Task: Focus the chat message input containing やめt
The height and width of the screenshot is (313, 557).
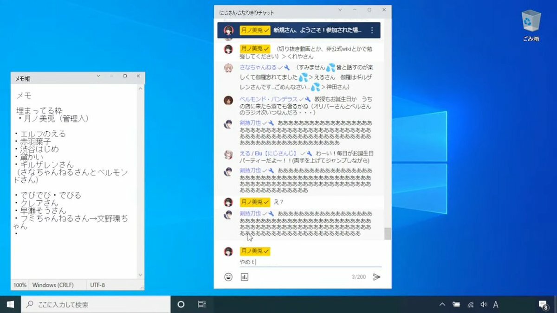Action: [310, 262]
